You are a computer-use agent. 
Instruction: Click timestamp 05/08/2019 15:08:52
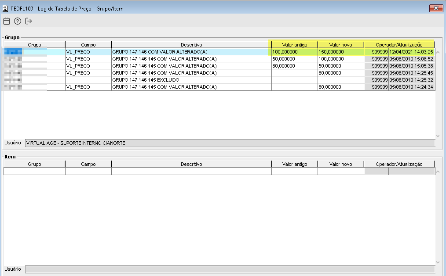click(x=411, y=59)
